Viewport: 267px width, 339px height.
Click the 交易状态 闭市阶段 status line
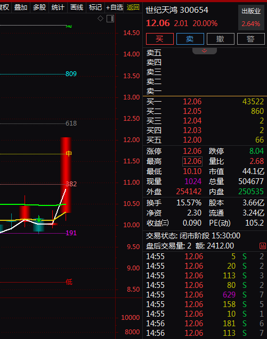coord(193,236)
